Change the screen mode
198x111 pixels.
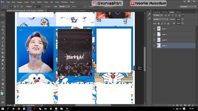[x=3, y=102]
